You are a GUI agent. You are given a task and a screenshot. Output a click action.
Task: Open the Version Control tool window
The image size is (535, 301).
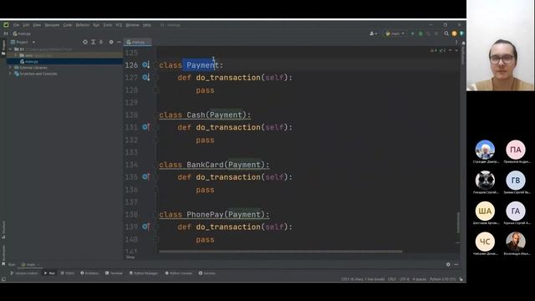(24, 273)
